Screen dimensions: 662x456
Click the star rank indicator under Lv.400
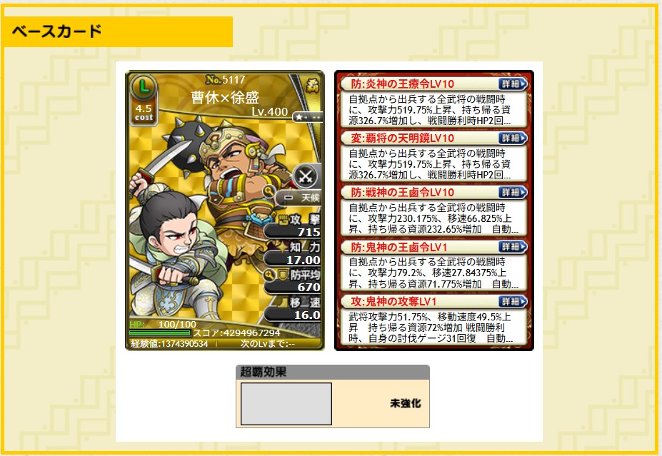click(x=307, y=117)
